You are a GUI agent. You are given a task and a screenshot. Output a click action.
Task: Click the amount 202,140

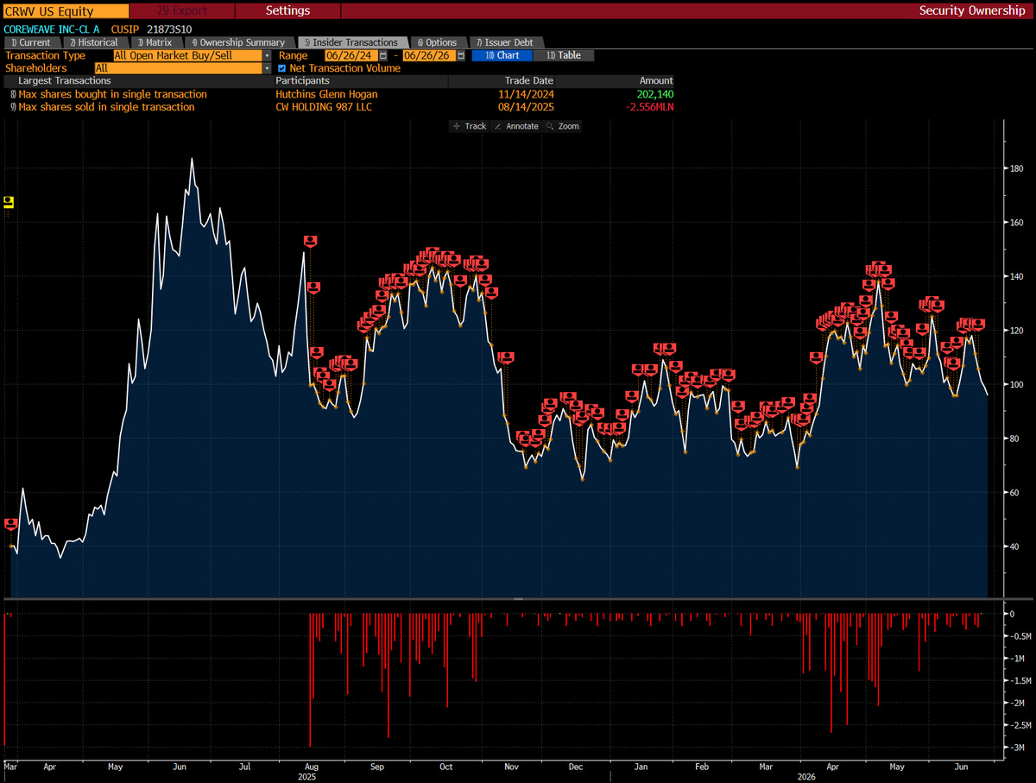[x=655, y=94]
